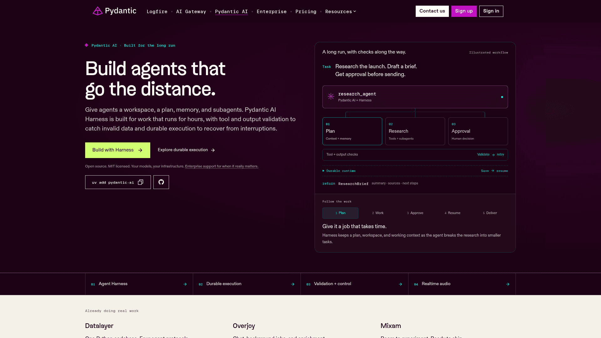Open the Pricing nav item
This screenshot has height=338, width=601.
click(x=306, y=12)
